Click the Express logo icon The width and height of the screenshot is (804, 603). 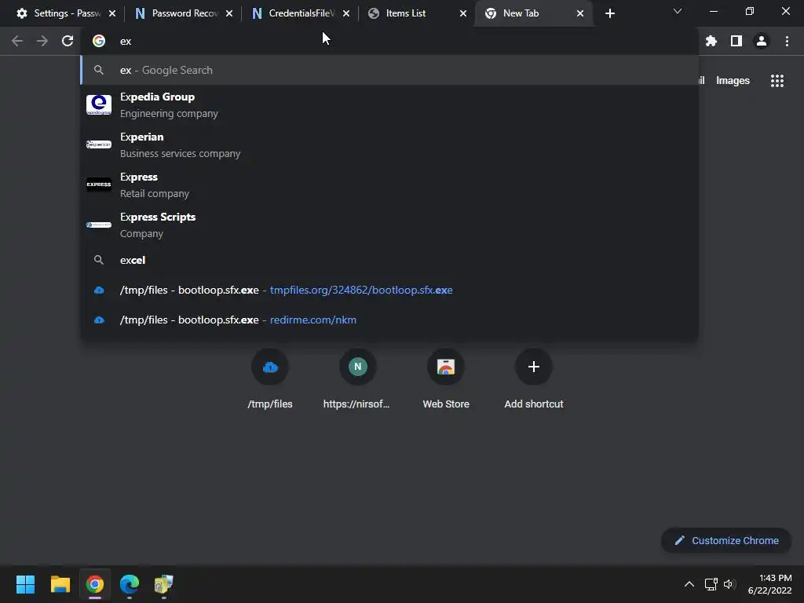point(99,185)
